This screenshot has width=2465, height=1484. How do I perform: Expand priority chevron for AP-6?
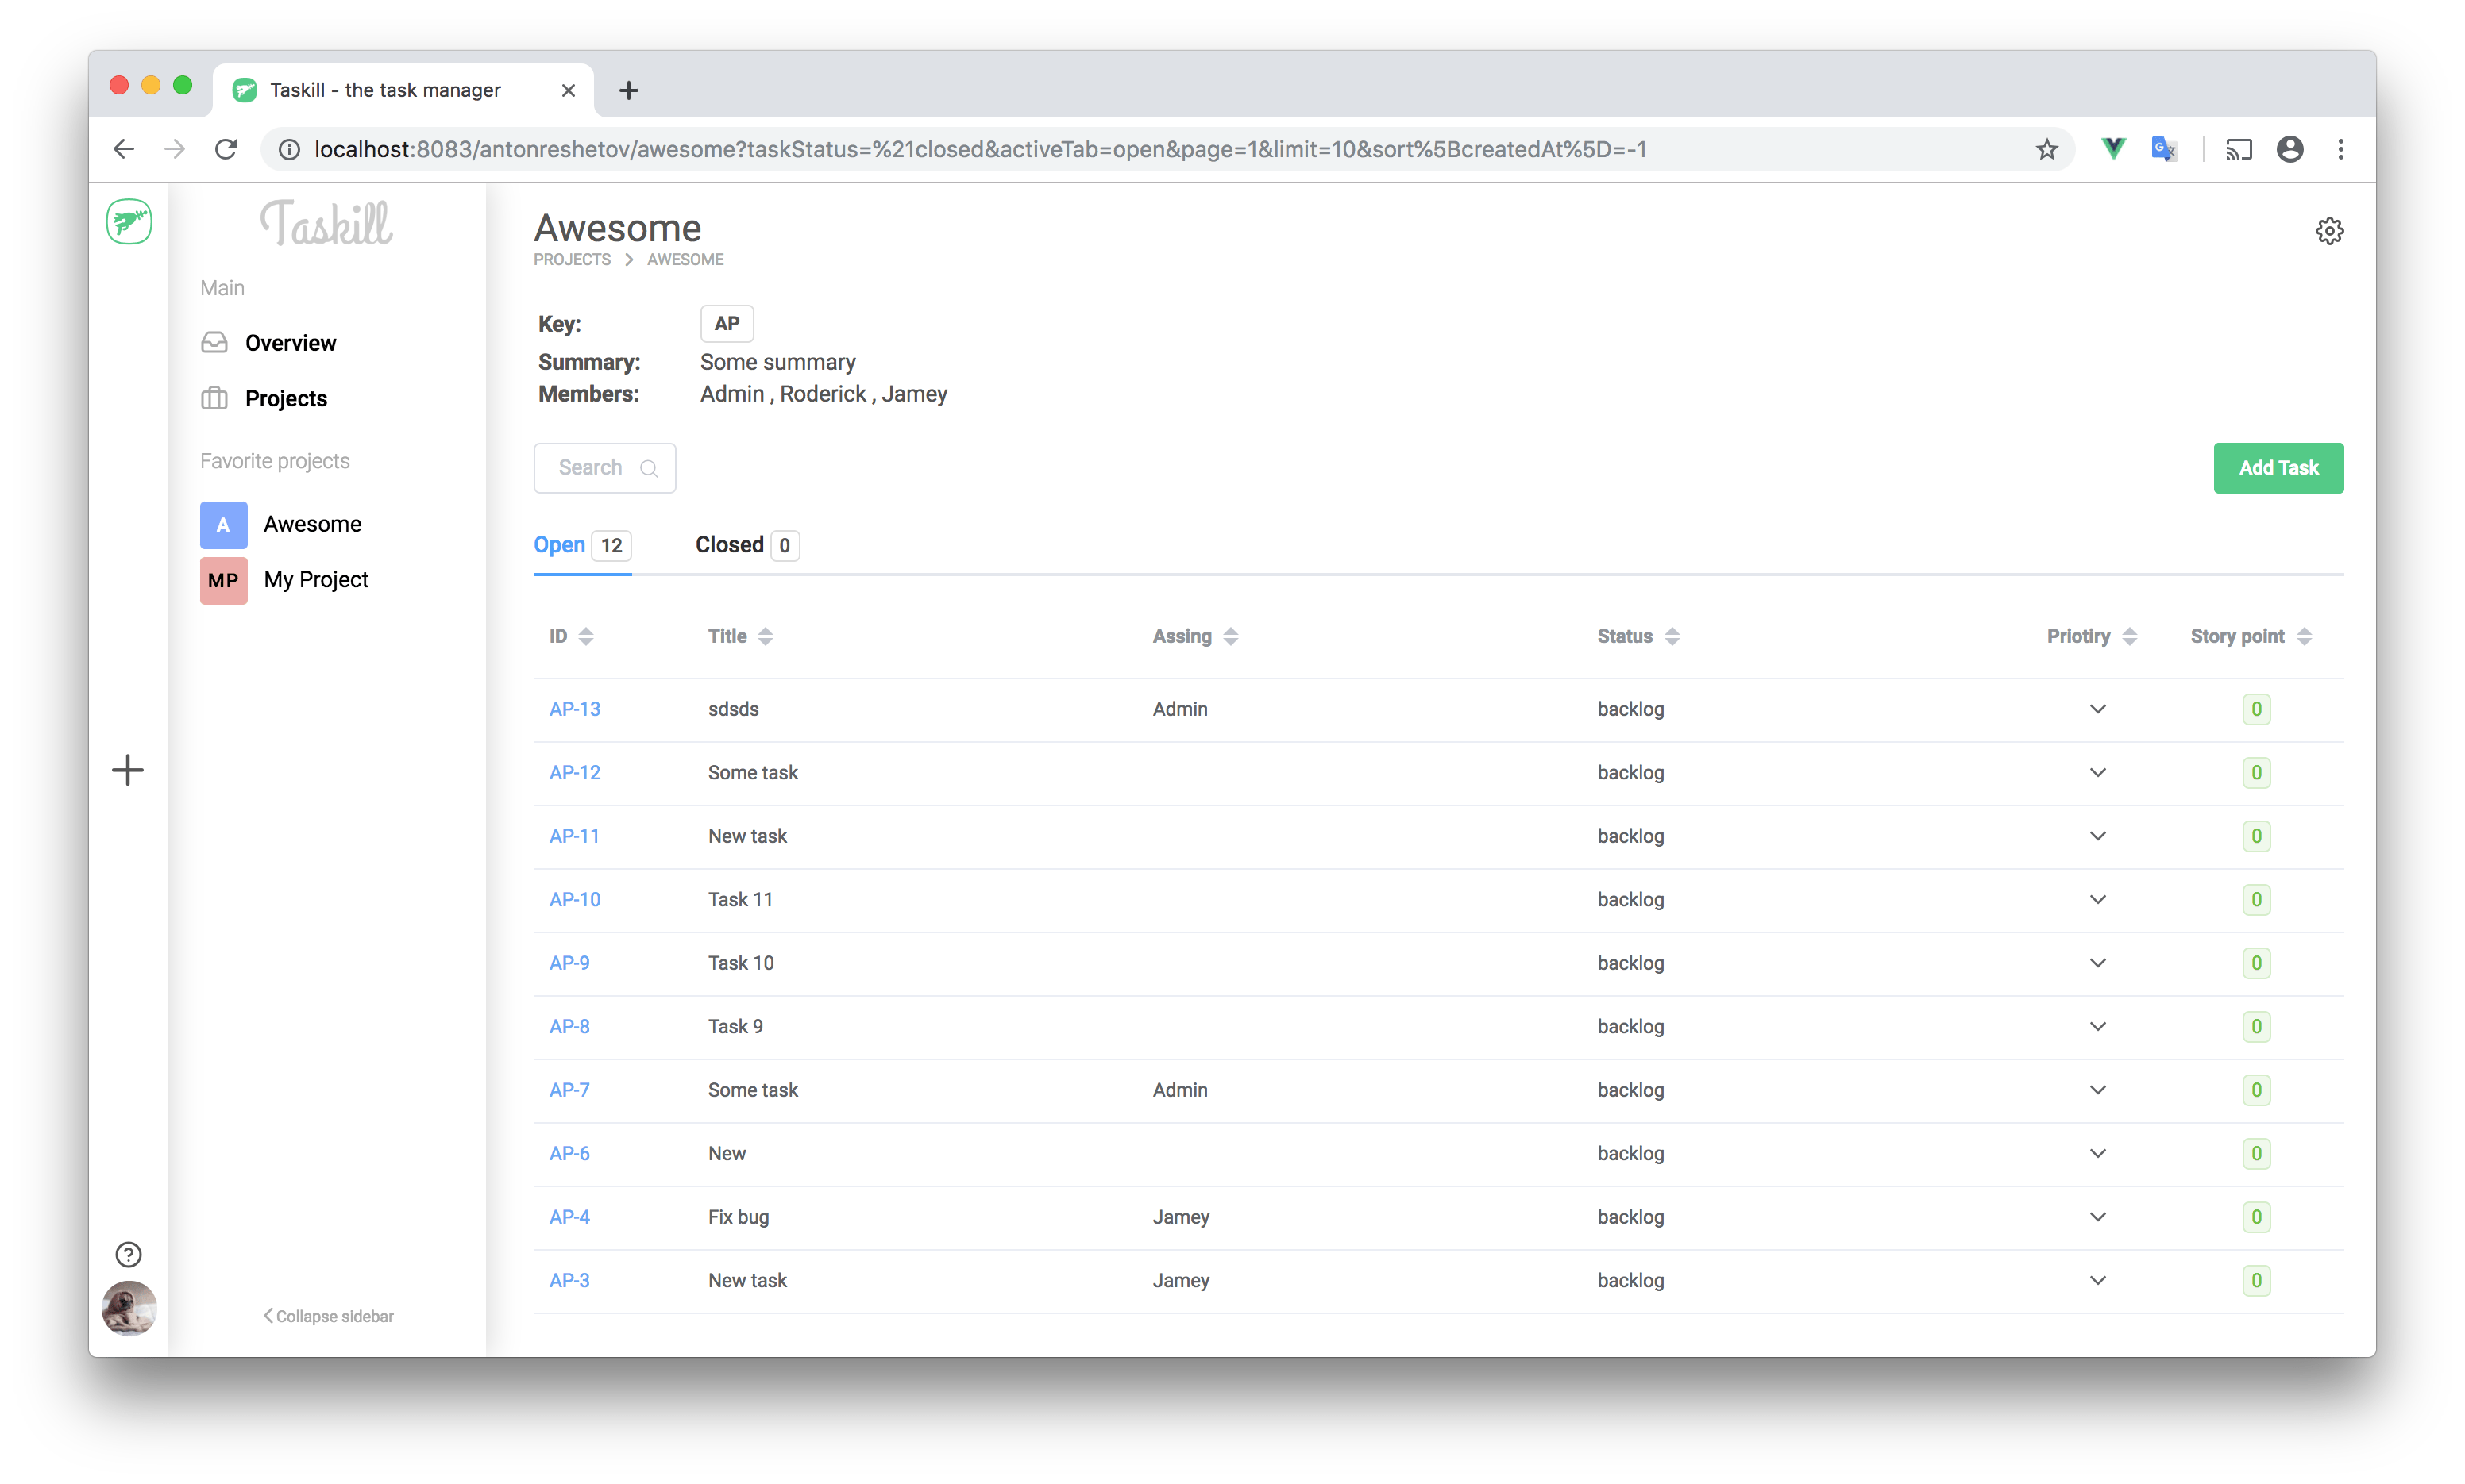coord(2098,1153)
